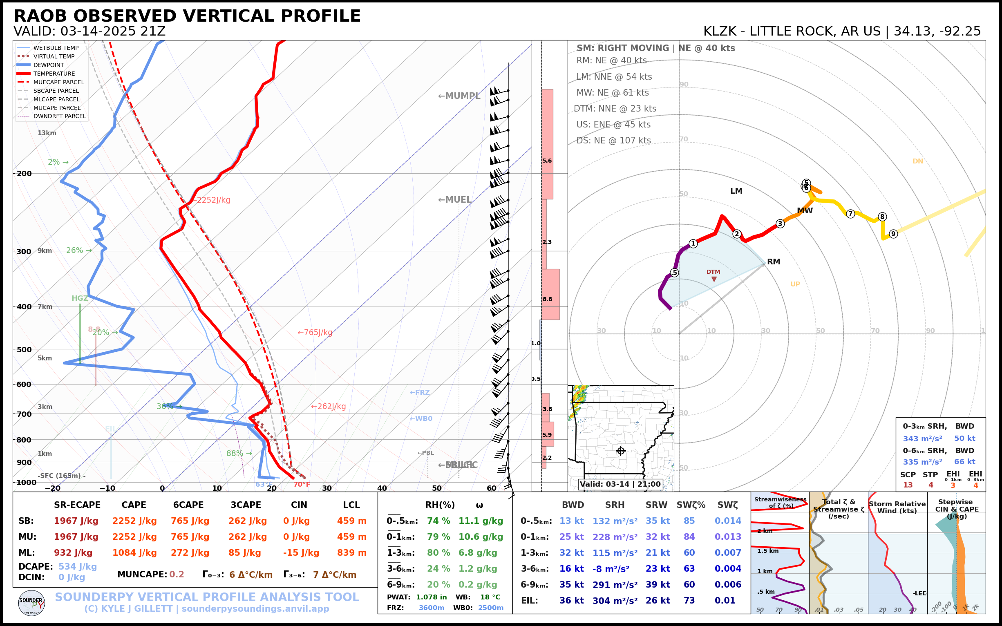
Task: Click the RM storm motion label
Action: click(x=774, y=262)
